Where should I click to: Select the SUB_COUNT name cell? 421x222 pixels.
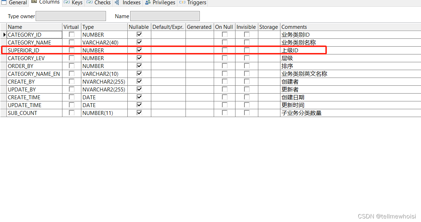tap(34, 113)
